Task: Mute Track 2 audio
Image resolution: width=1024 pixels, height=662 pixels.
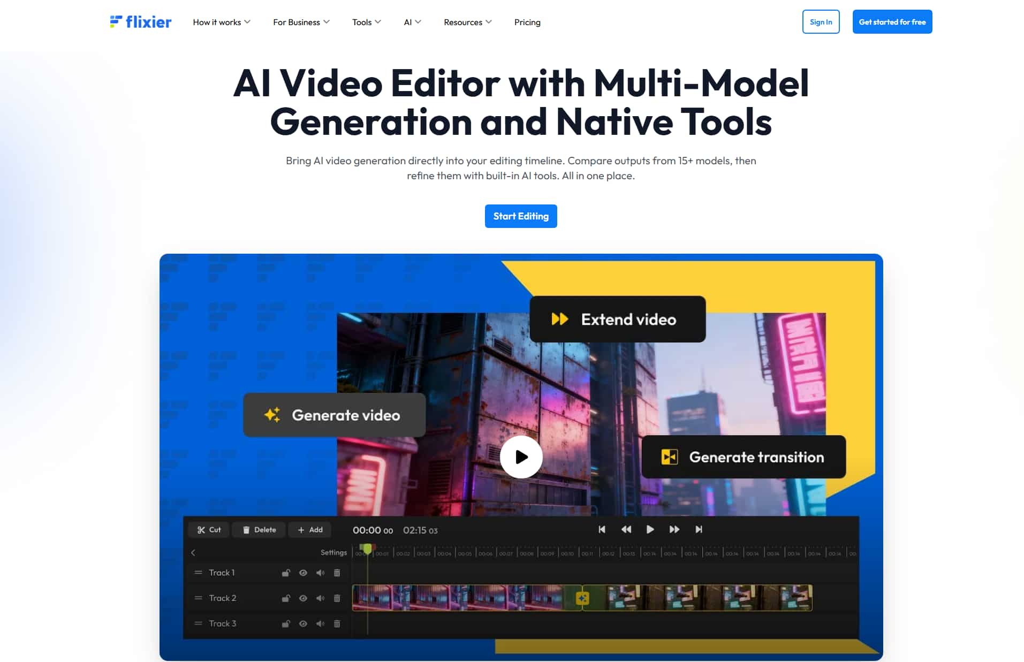Action: (320, 598)
